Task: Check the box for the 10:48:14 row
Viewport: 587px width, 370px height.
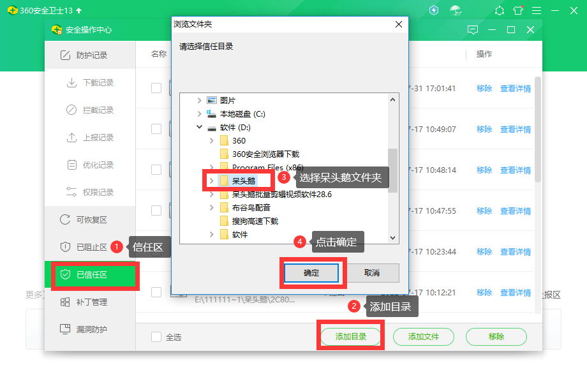Action: click(x=156, y=170)
